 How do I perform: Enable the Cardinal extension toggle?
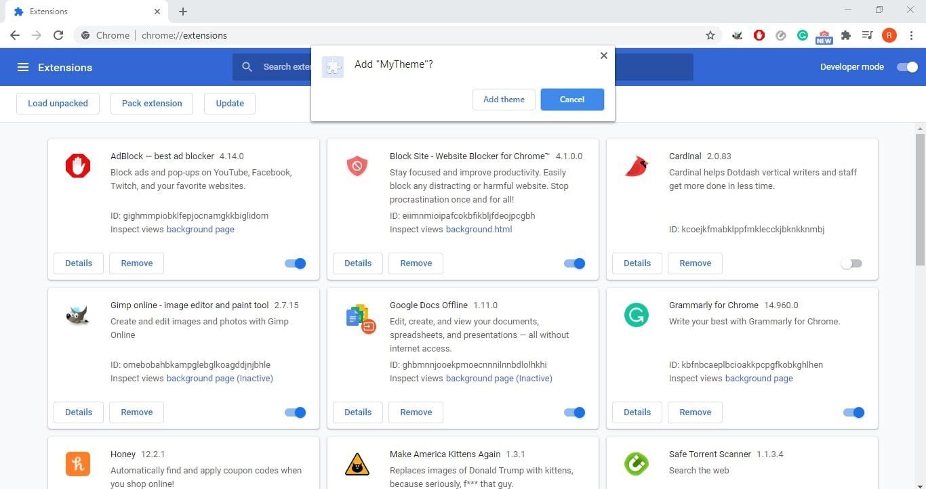pyautogui.click(x=851, y=263)
